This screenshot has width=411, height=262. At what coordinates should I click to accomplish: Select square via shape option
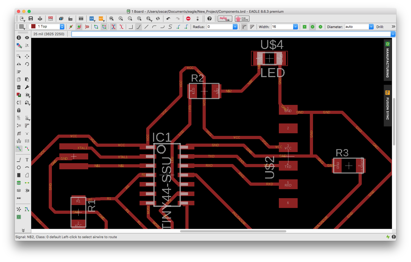(305, 27)
